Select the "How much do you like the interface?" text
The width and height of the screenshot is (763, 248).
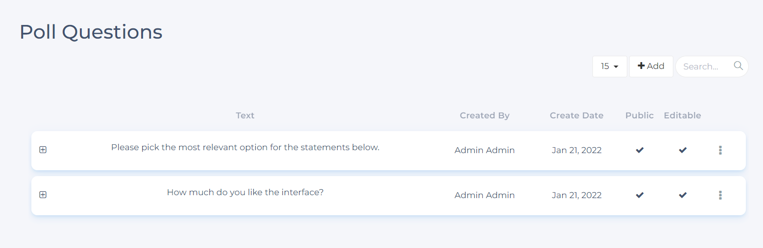(x=245, y=192)
